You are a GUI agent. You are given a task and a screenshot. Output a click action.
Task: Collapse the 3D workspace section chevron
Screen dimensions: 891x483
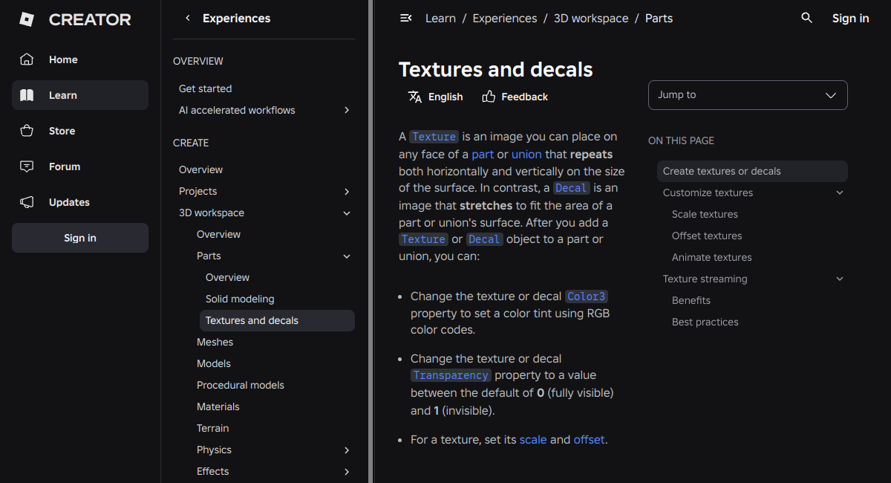pos(347,213)
